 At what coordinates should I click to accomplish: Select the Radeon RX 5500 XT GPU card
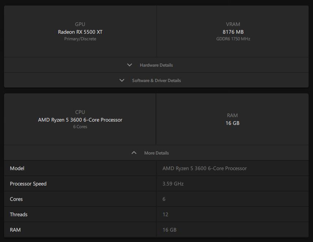(80, 32)
